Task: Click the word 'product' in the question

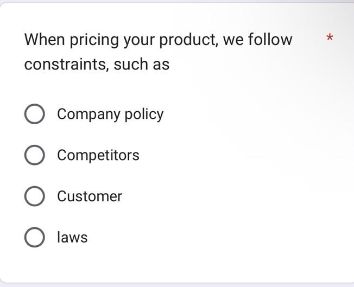Action: pos(187,40)
